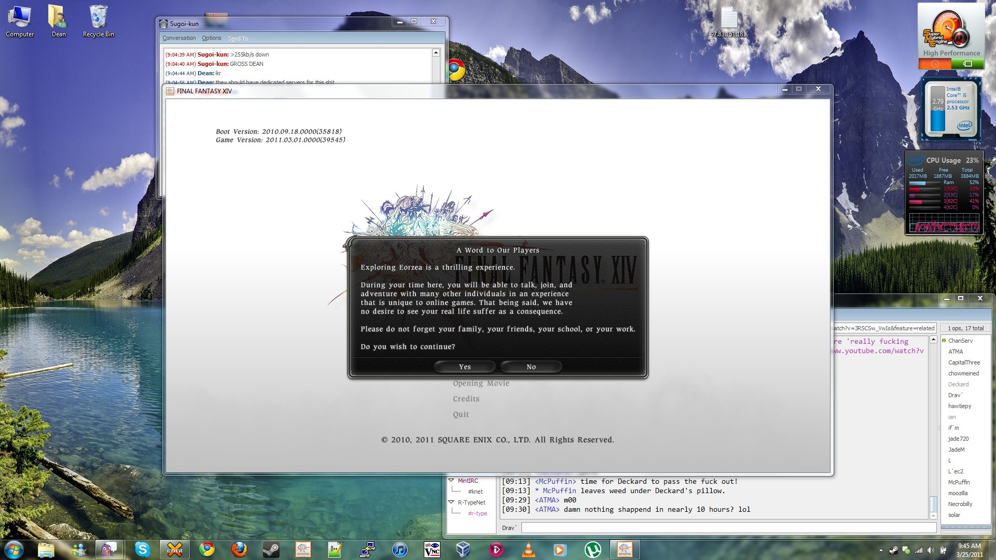Click the IRC chat scroll-up arrow
The image size is (996, 560).
pyautogui.click(x=933, y=340)
